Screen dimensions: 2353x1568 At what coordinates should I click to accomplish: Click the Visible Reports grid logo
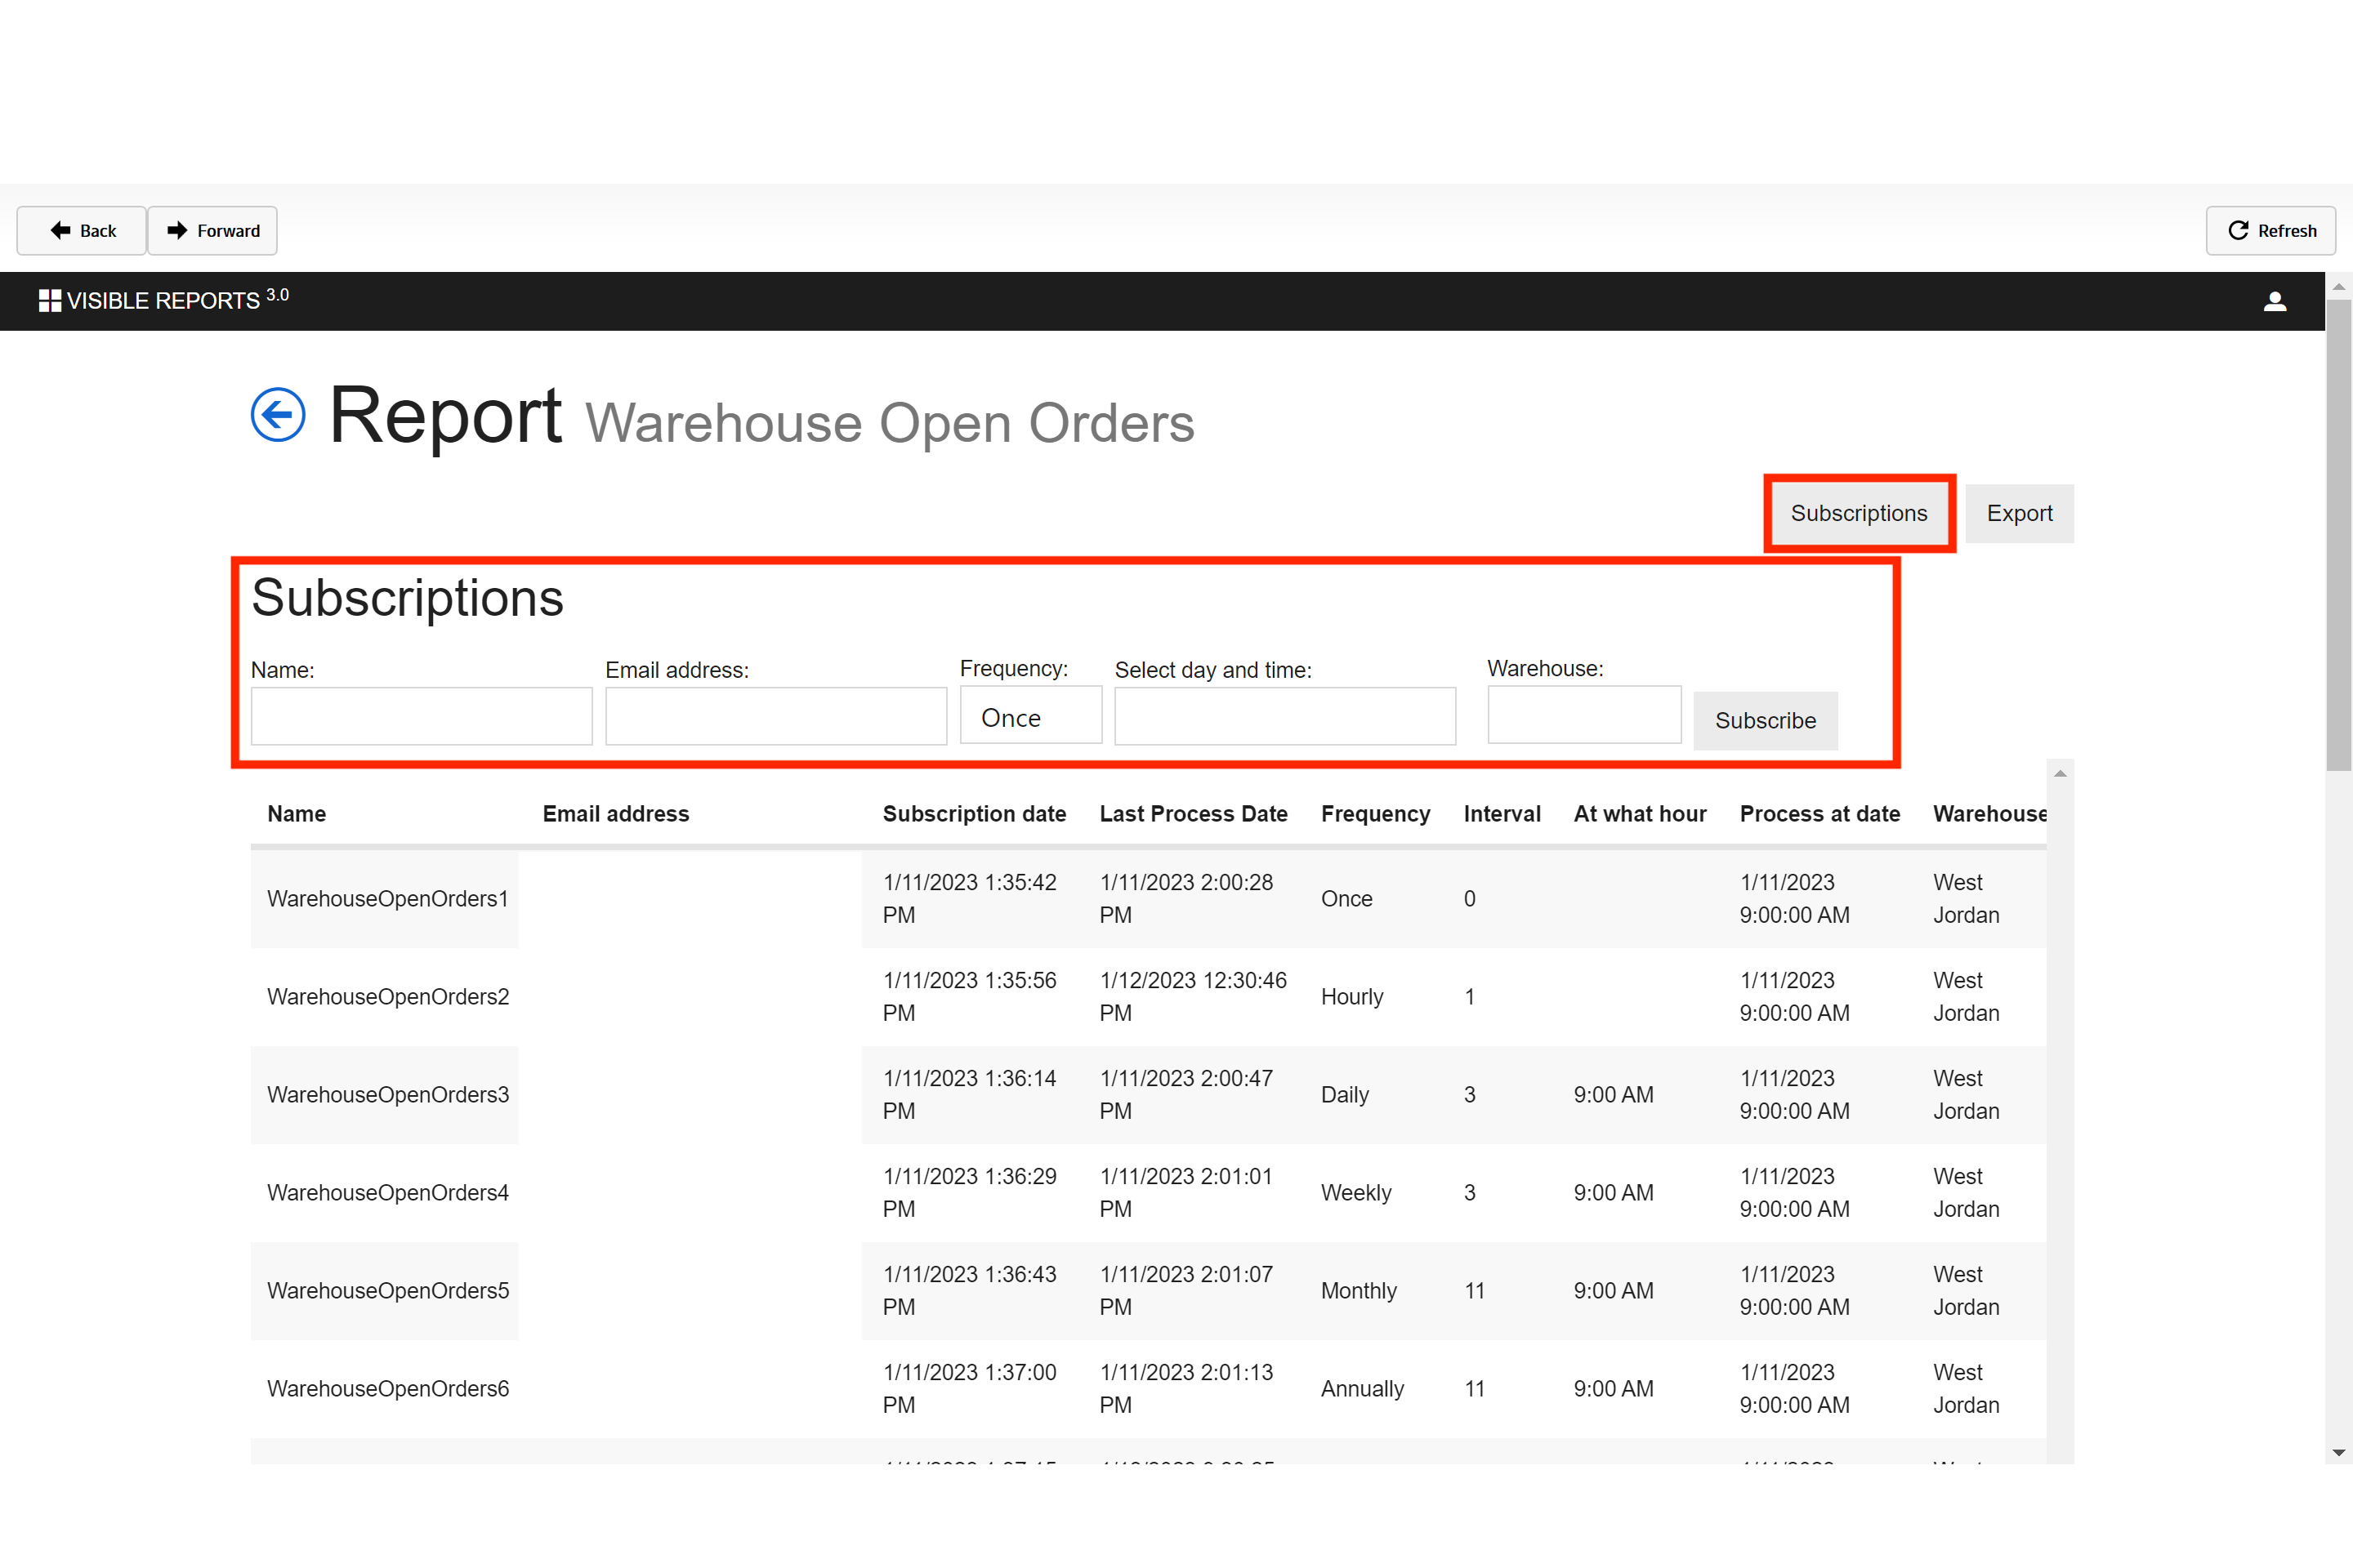pyautogui.click(x=50, y=301)
